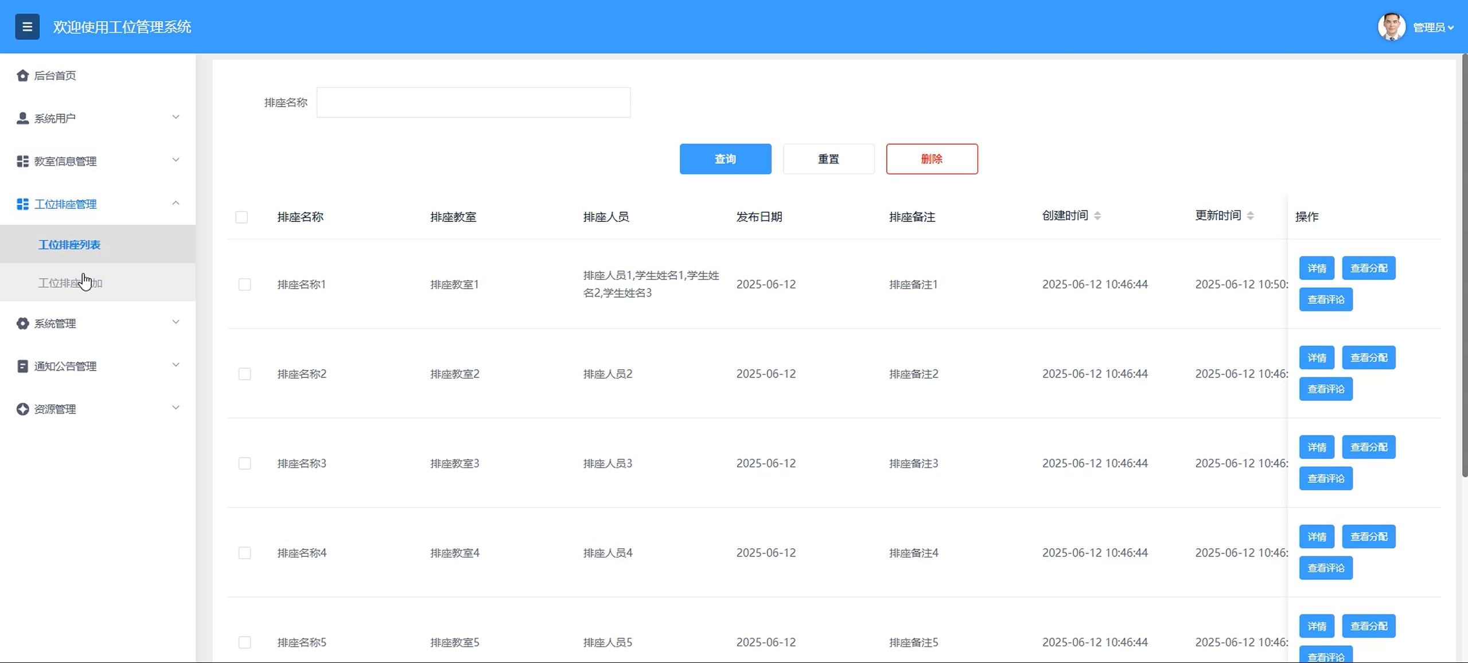Screen dimensions: 1468x663
Task: Click the sort arrows on 更新时间 column
Action: [1250, 216]
